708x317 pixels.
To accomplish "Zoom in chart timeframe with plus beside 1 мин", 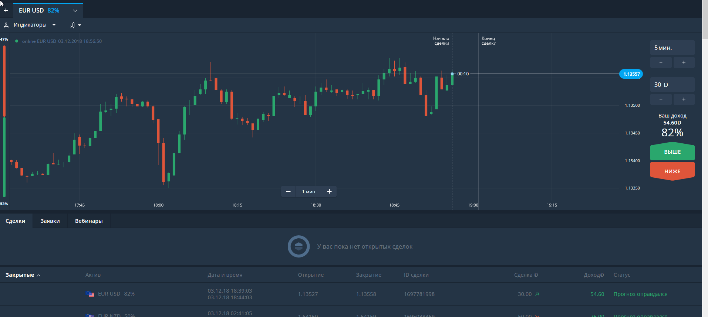I will click(x=329, y=191).
